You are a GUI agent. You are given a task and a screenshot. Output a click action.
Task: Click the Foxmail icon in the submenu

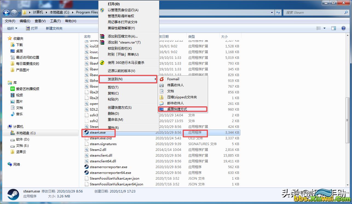click(x=161, y=79)
